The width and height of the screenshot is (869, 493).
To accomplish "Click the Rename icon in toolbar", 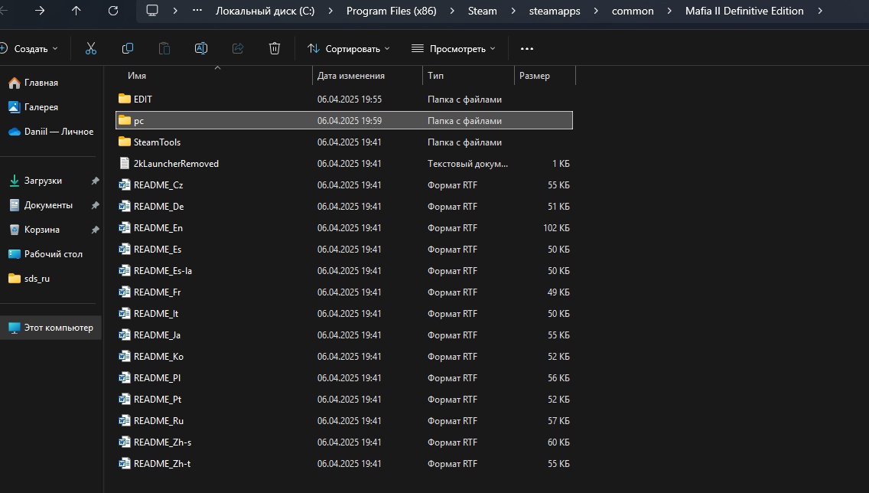I will point(201,49).
